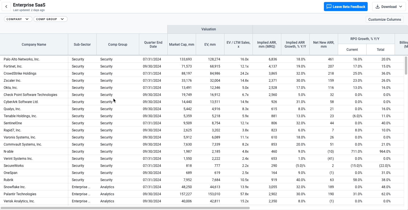Click the Snowflake Inc. company name
The image size is (408, 210).
click(x=15, y=187)
